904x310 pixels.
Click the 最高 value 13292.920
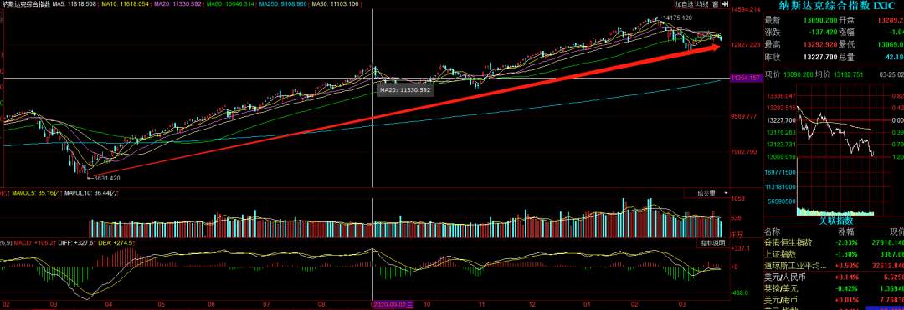click(x=819, y=44)
